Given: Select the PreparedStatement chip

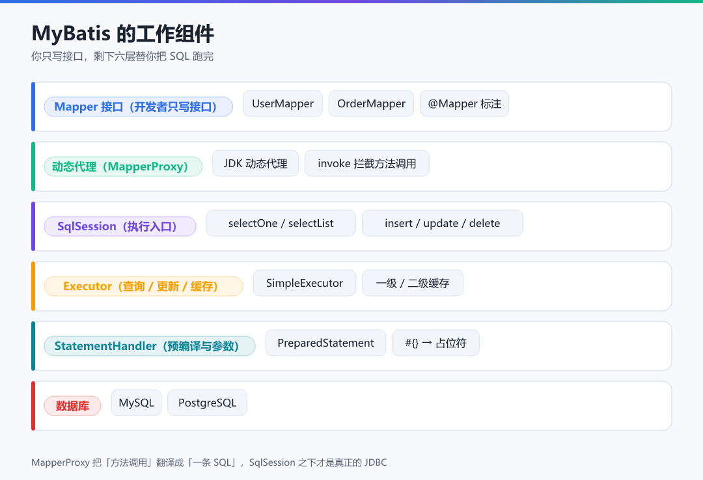Looking at the screenshot, I should coord(325,343).
